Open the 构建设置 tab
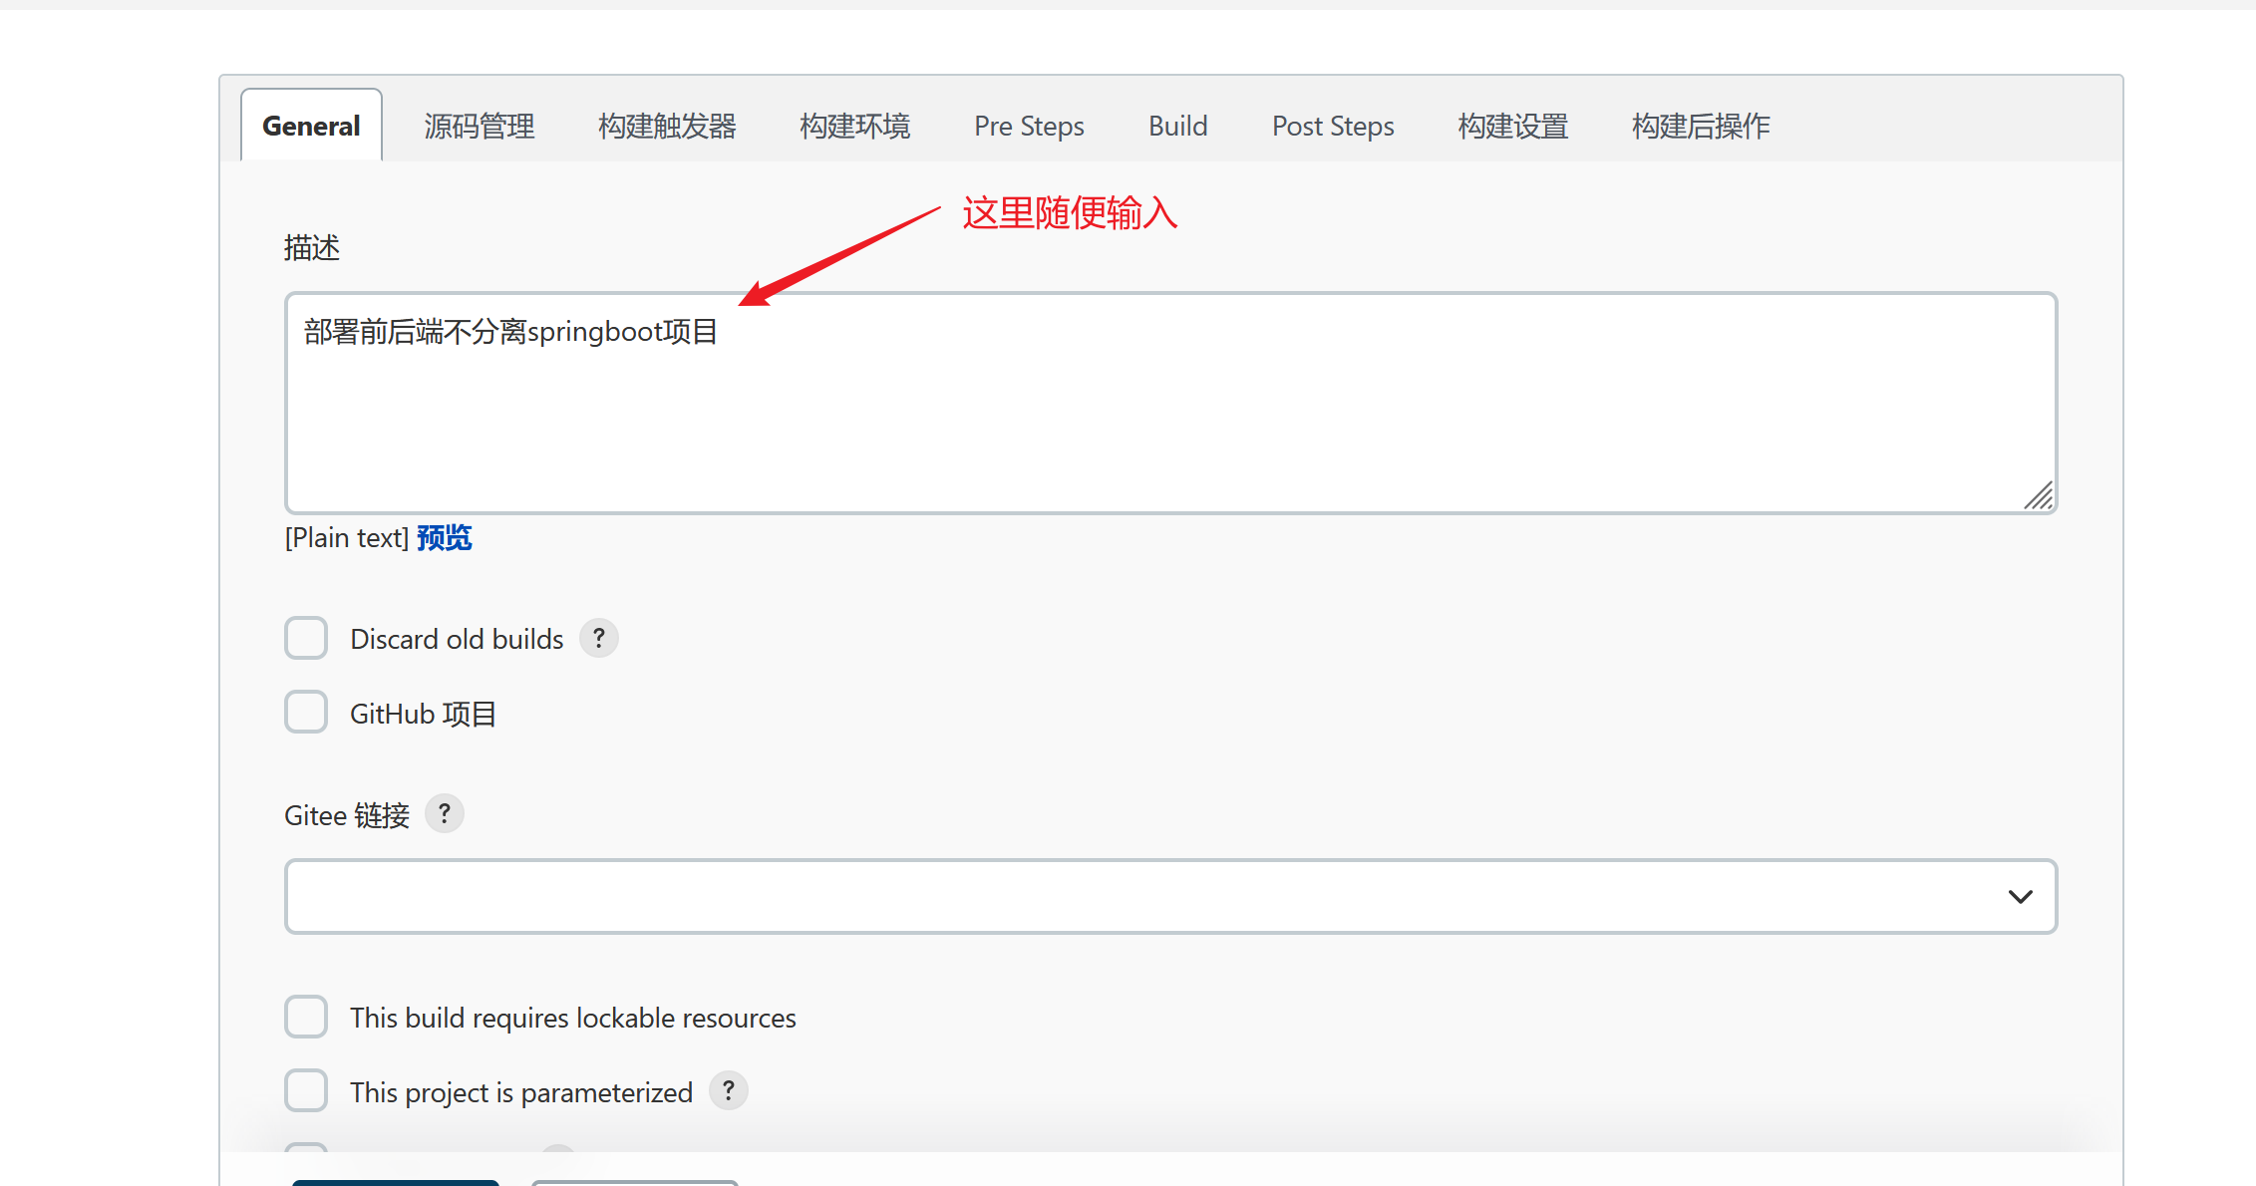The height and width of the screenshot is (1186, 2256). coord(1513,127)
